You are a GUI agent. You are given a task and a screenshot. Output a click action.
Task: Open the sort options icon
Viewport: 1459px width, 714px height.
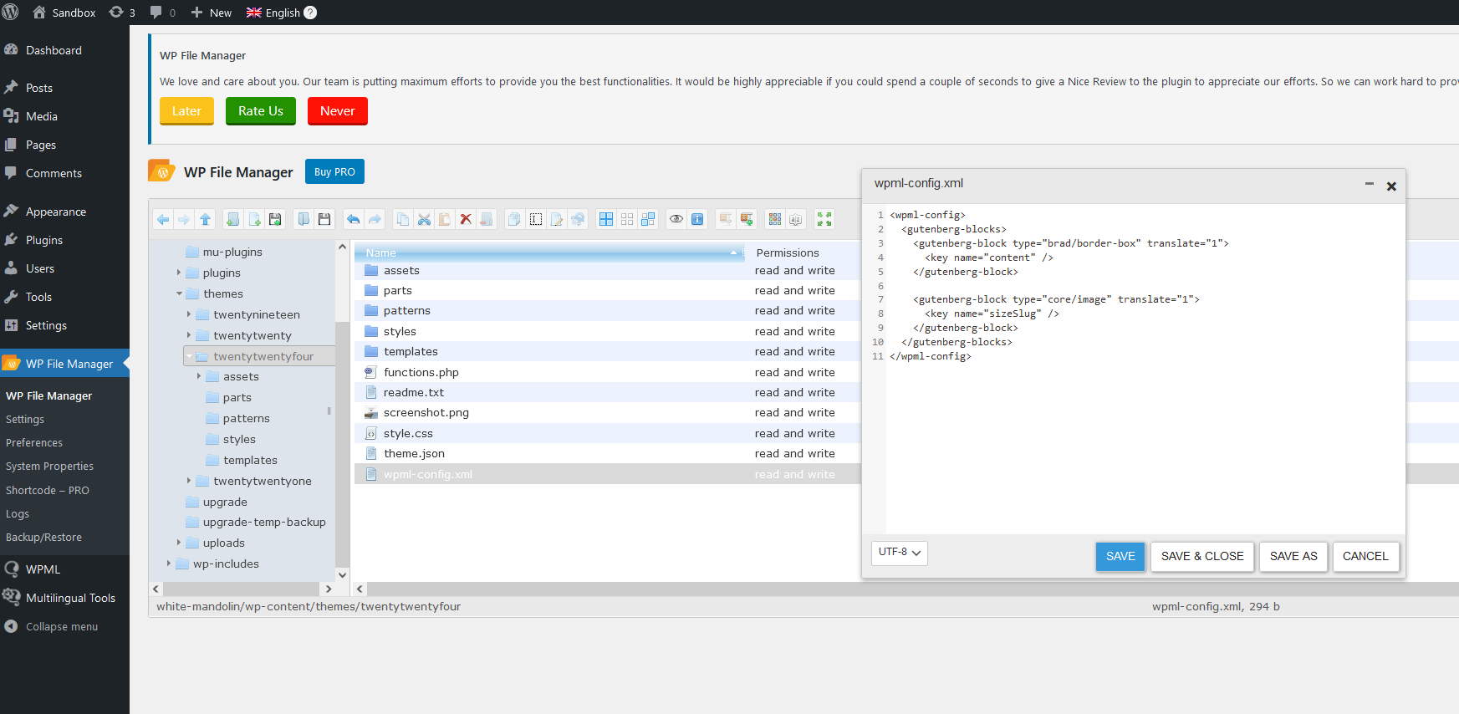pyautogui.click(x=796, y=219)
